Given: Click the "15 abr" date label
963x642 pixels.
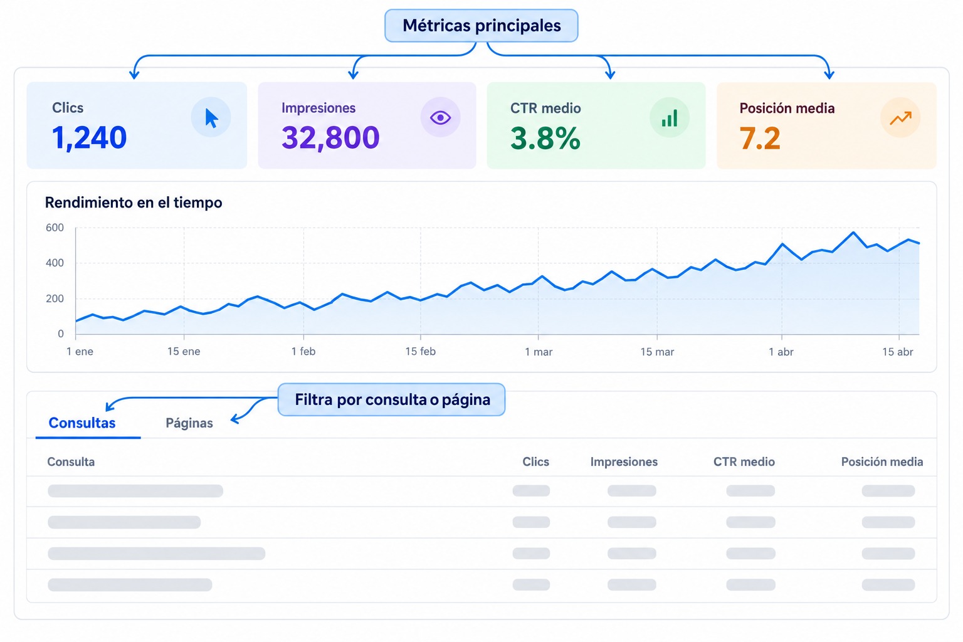Looking at the screenshot, I should [898, 352].
